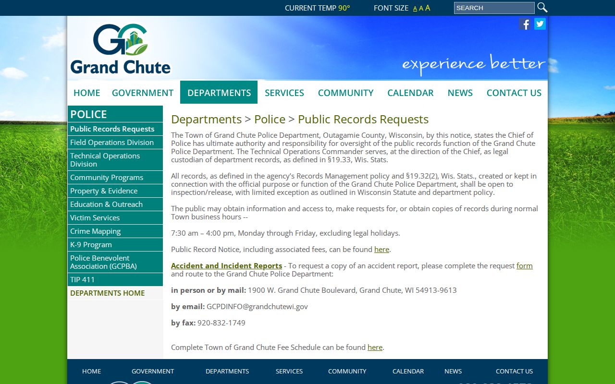Open the SERVICES main menu item
The height and width of the screenshot is (384, 615).
284,93
